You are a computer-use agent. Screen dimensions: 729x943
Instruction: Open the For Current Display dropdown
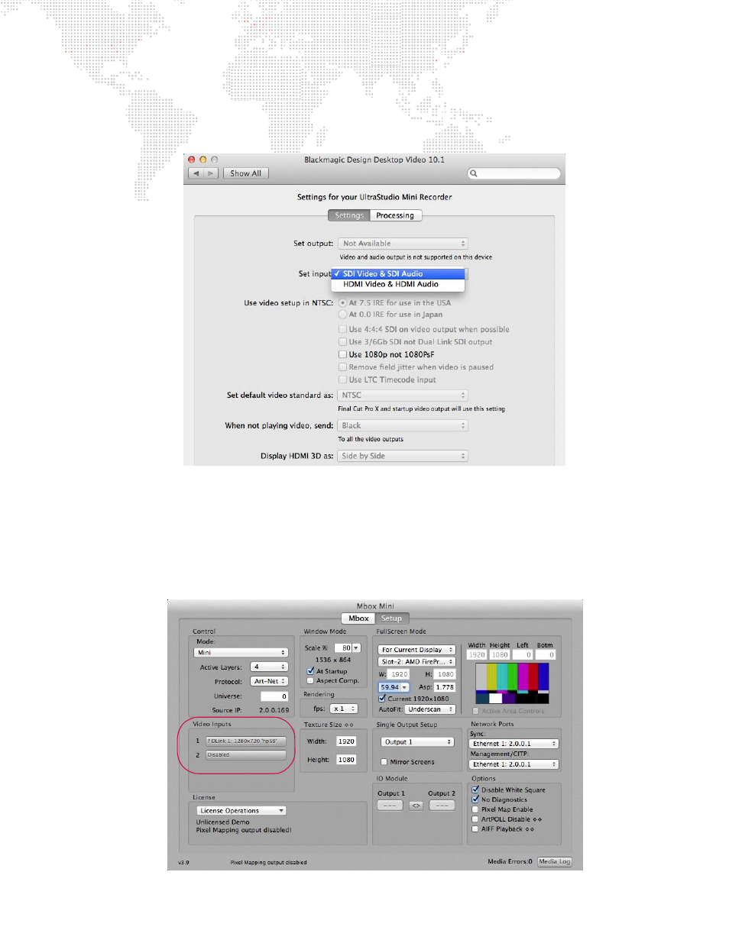(x=416, y=650)
